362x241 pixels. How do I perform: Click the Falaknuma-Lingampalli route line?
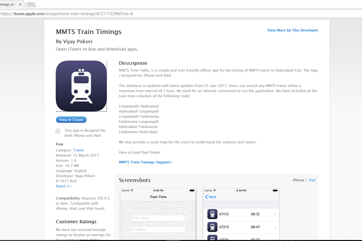(139, 122)
